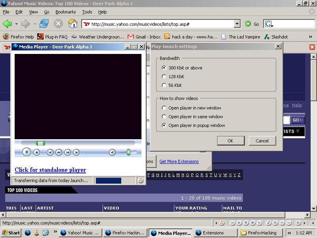Select Open player in new window
The width and height of the screenshot is (317, 238).
164,108
